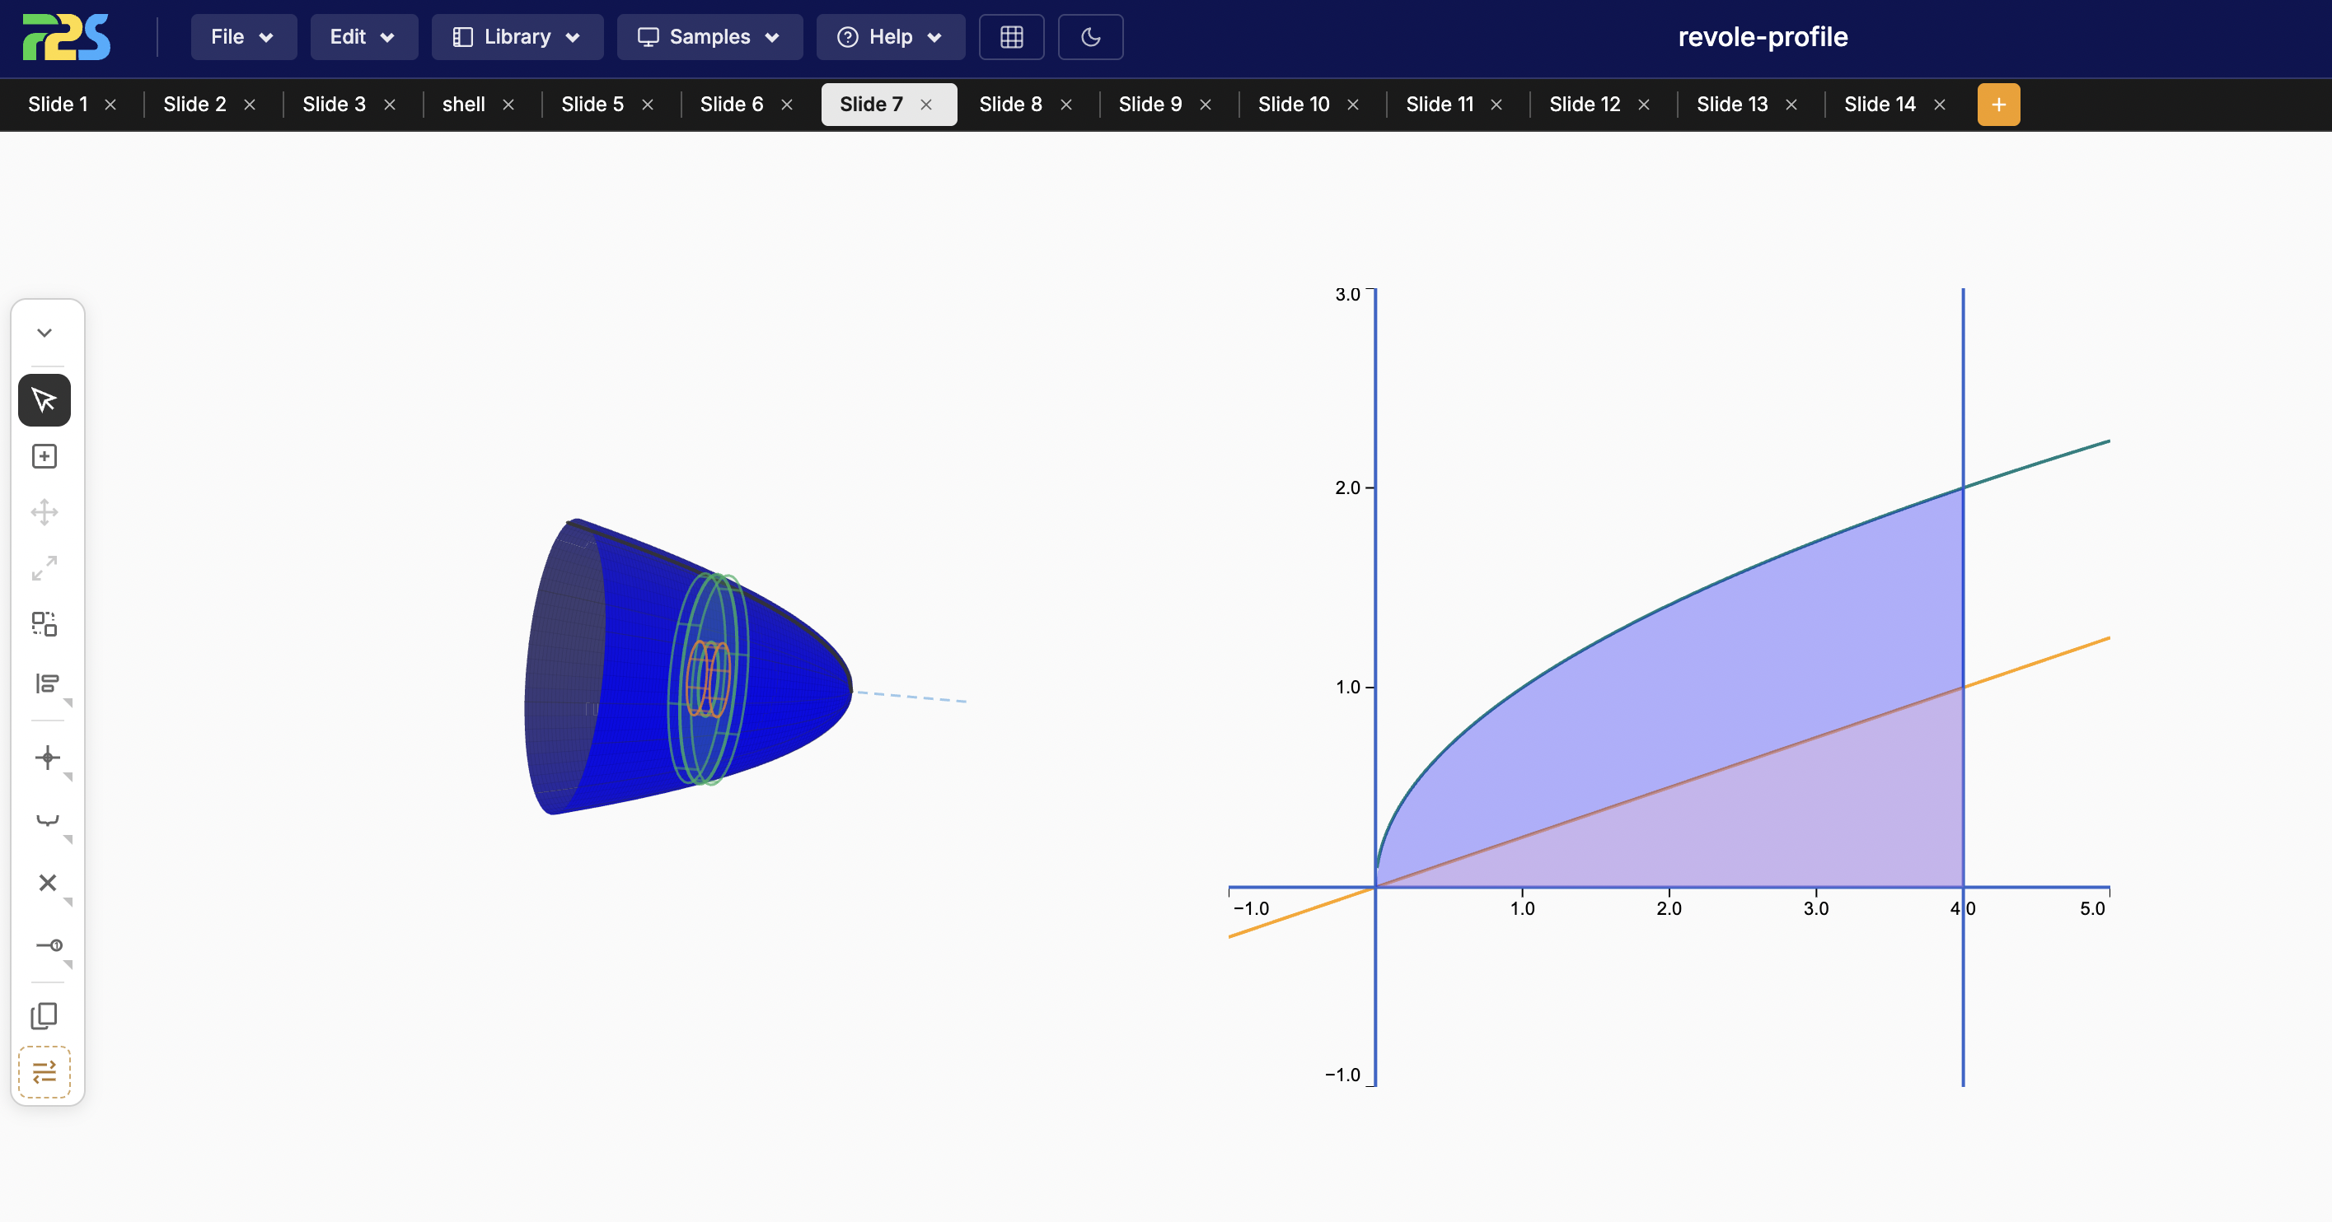
Task: Open the Help dropdown menu
Action: tap(891, 37)
